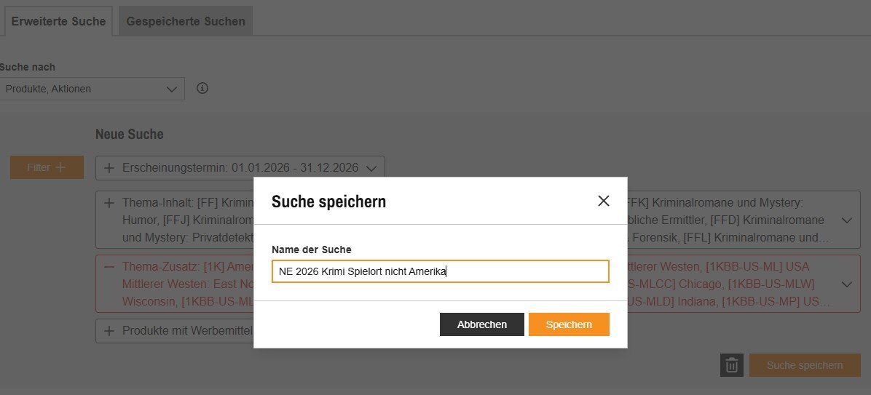Expand the Thema-Zusatz filter chevron
The image size is (871, 395).
(x=847, y=284)
